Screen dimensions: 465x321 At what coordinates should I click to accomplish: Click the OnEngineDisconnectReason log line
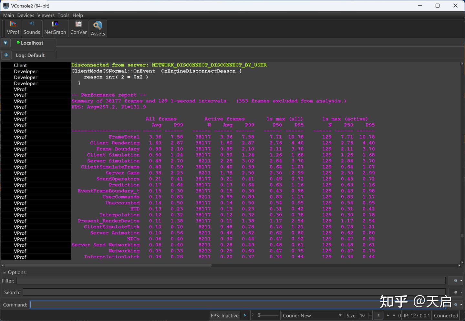(157, 71)
